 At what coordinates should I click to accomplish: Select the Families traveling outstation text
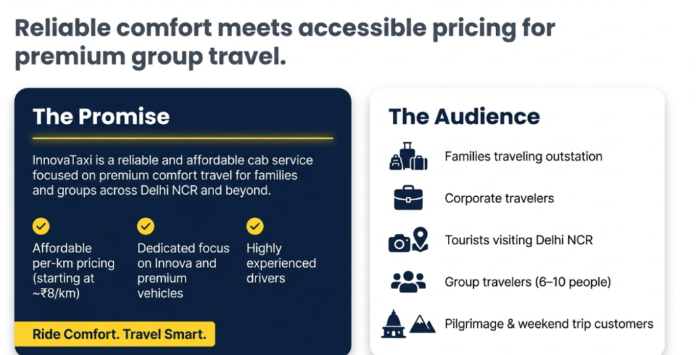click(x=523, y=157)
